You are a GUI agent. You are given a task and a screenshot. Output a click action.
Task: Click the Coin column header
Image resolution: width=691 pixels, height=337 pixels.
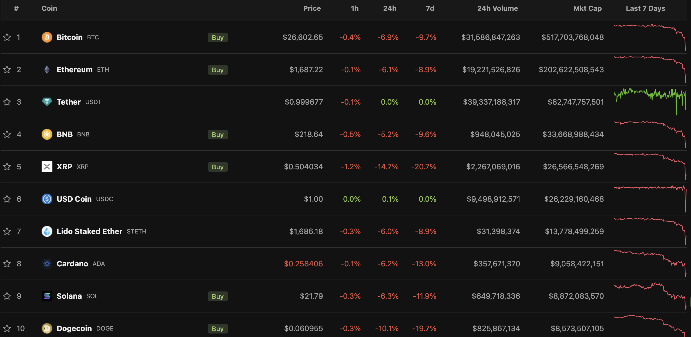click(x=49, y=8)
